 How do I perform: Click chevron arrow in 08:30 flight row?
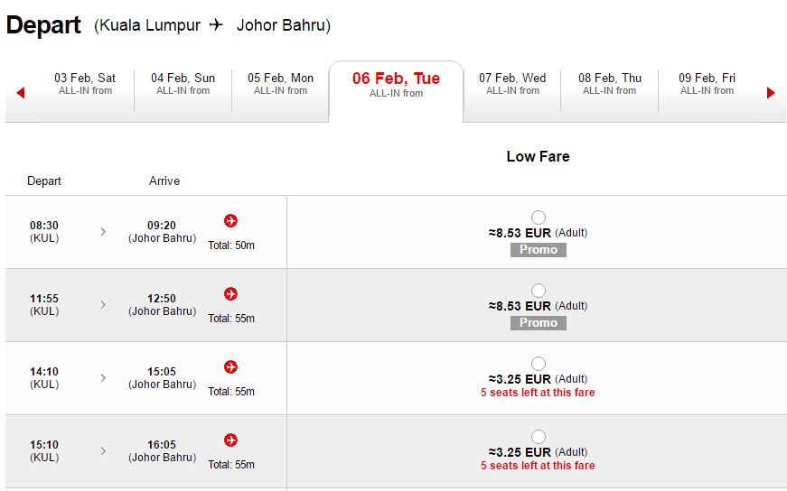pyautogui.click(x=103, y=232)
